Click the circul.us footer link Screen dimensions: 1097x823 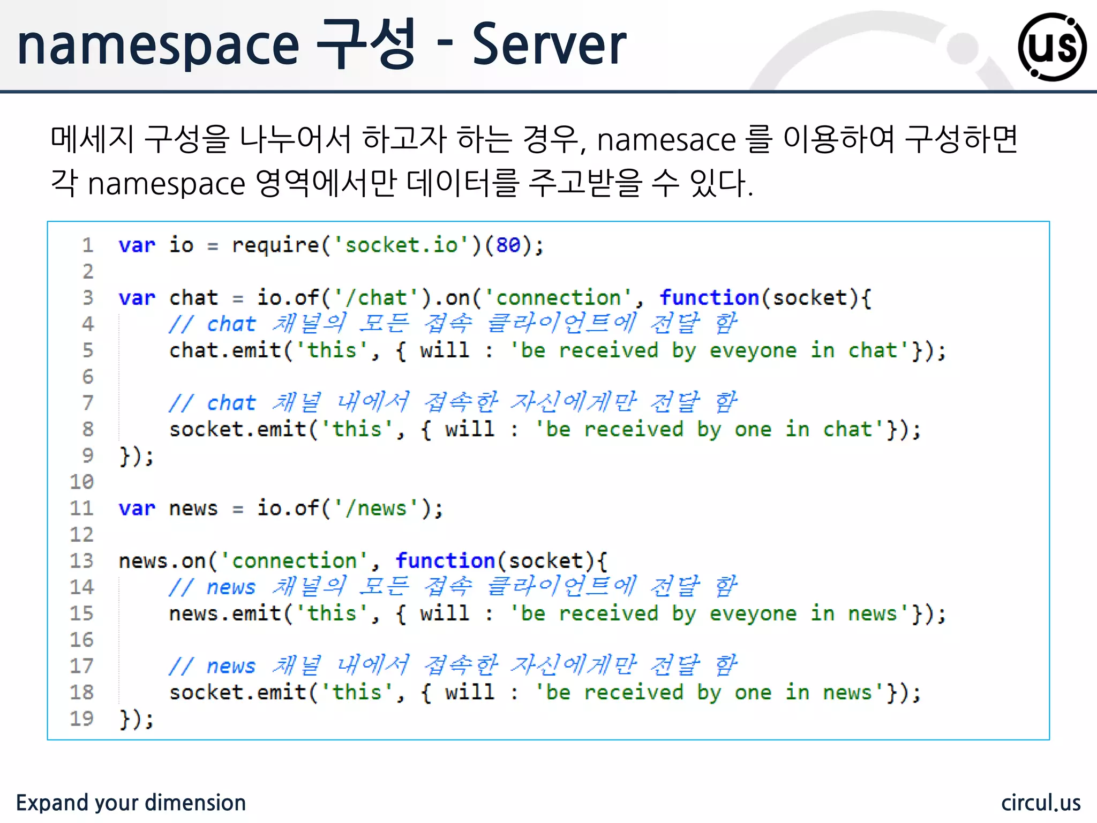coord(1040,803)
